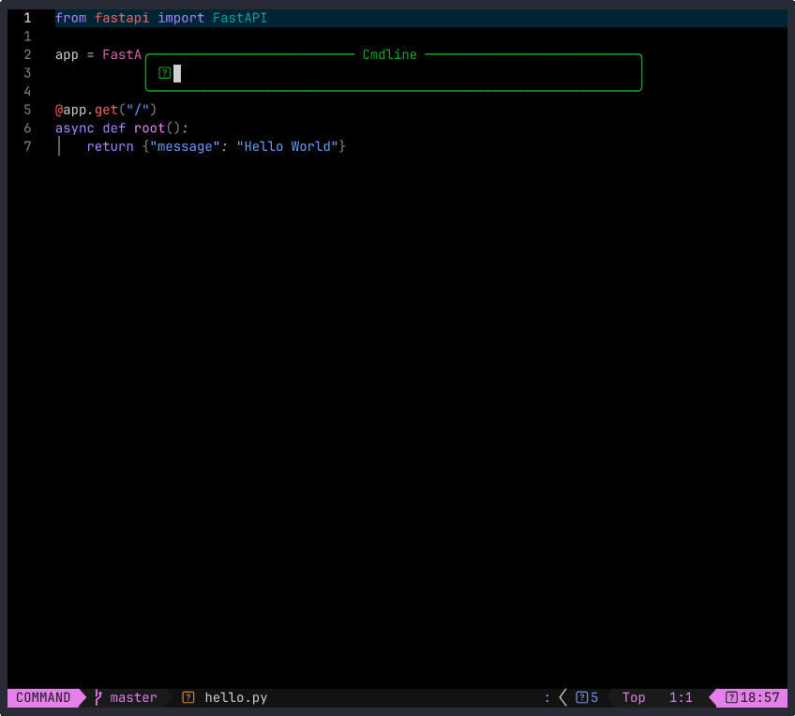Click the Cmdline popup title
Viewport: 795px width, 716px height.
tap(389, 54)
